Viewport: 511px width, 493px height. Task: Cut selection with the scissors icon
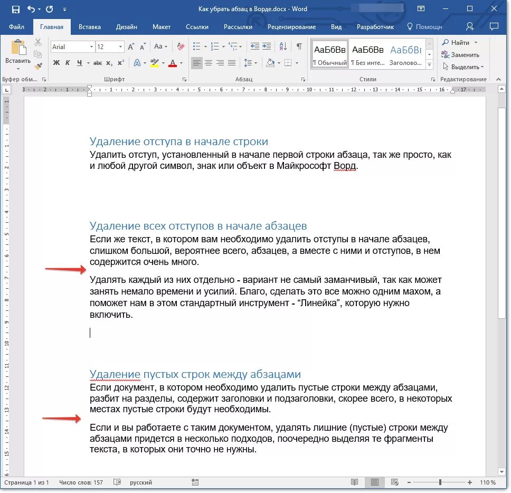[x=38, y=42]
